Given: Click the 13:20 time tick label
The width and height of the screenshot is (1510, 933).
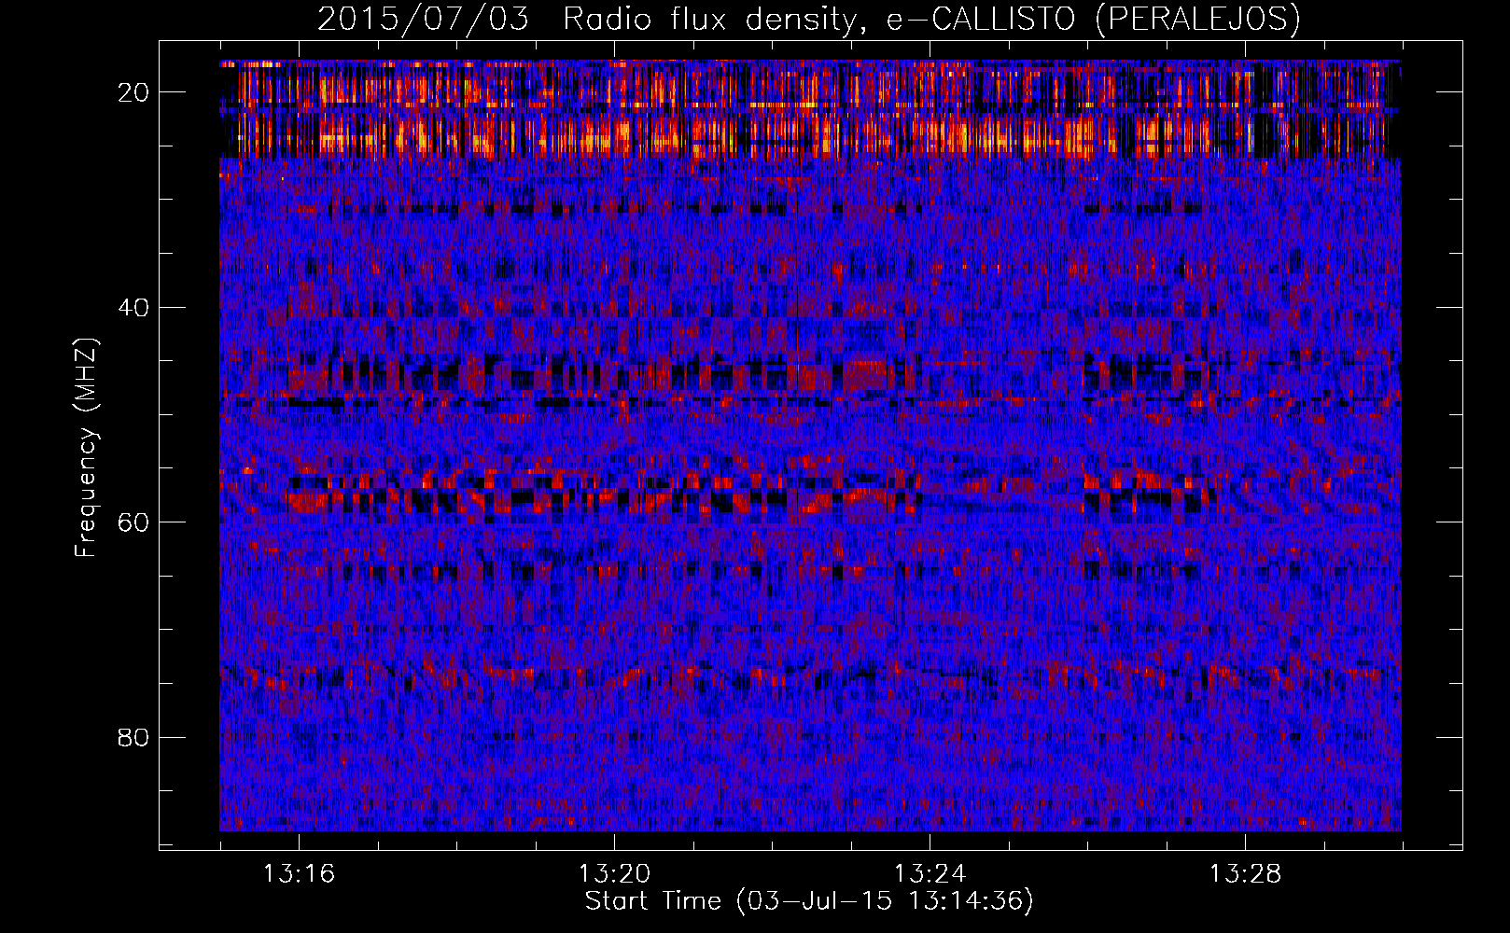Looking at the screenshot, I should [614, 873].
